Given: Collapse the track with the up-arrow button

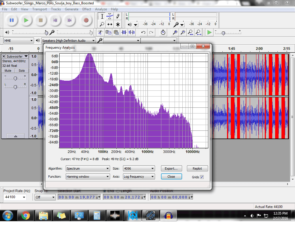Looking at the screenshot, I should [16, 136].
